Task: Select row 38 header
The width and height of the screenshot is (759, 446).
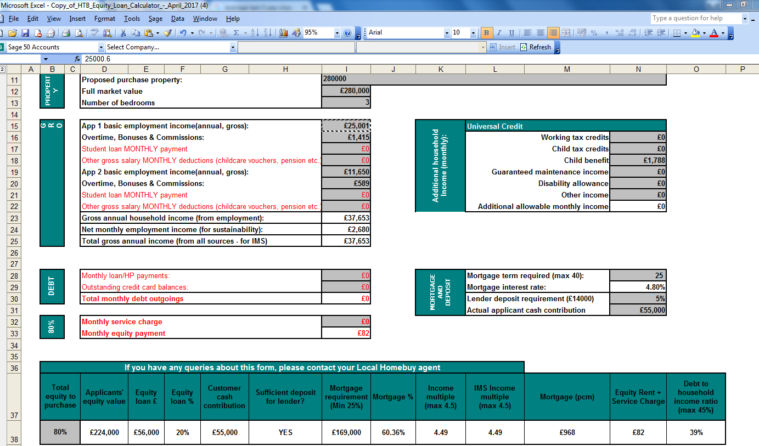Action: tap(15, 432)
